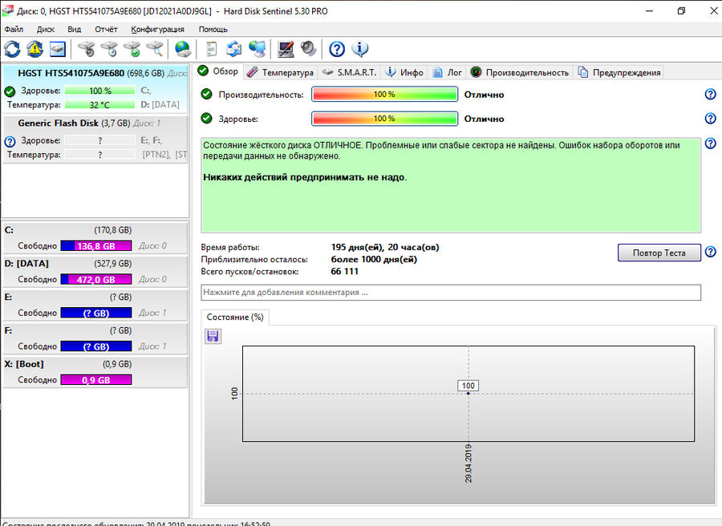Screen dimensions: 722x526
Task: Click the более 1000 дня(ей) value
Action: [x=374, y=259]
